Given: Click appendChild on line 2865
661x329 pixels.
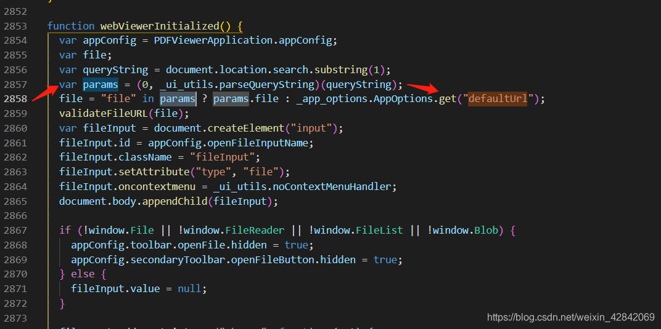Looking at the screenshot, I should click(175, 201).
